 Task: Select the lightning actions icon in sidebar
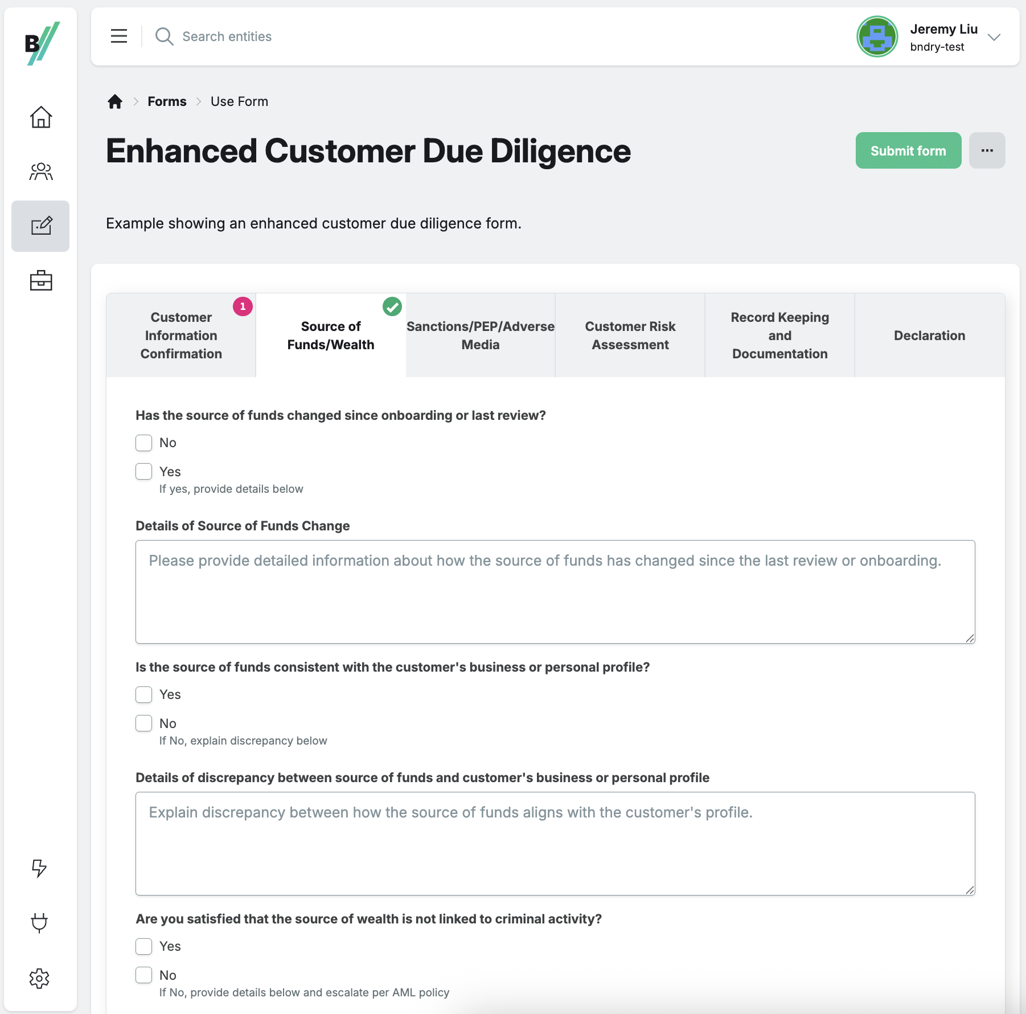coord(39,869)
